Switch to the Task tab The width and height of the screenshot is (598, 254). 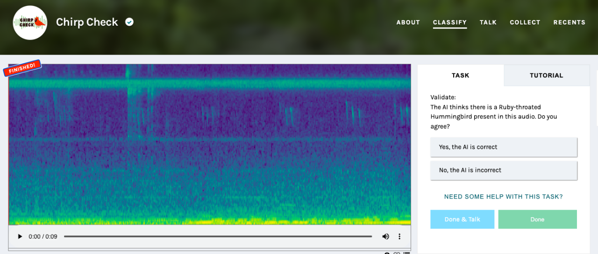pyautogui.click(x=461, y=75)
